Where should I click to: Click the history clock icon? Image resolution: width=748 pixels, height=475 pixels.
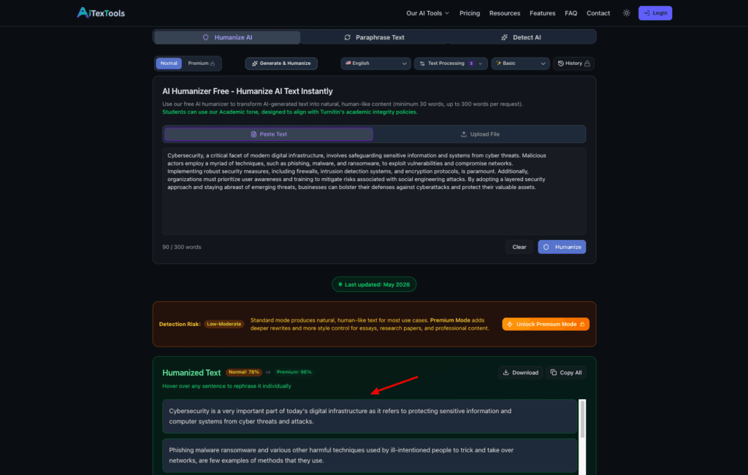[560, 63]
